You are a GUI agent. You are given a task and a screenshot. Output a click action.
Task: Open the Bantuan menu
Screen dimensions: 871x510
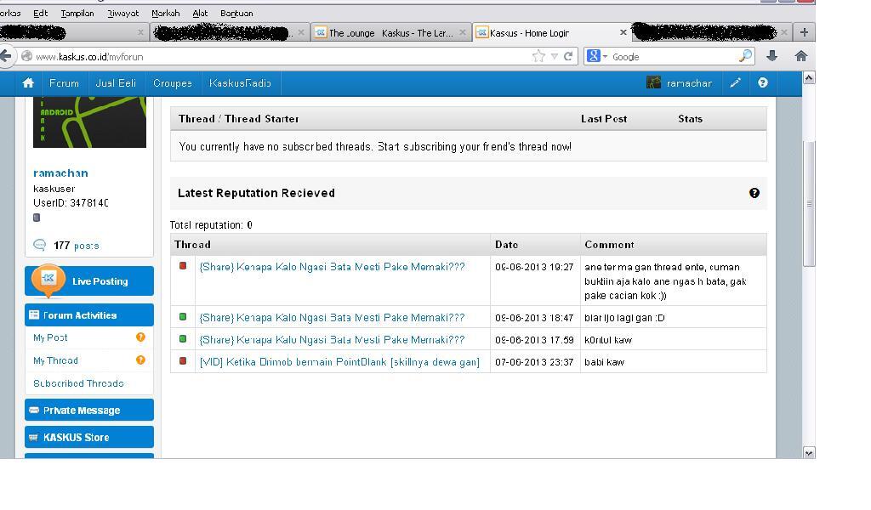[236, 14]
